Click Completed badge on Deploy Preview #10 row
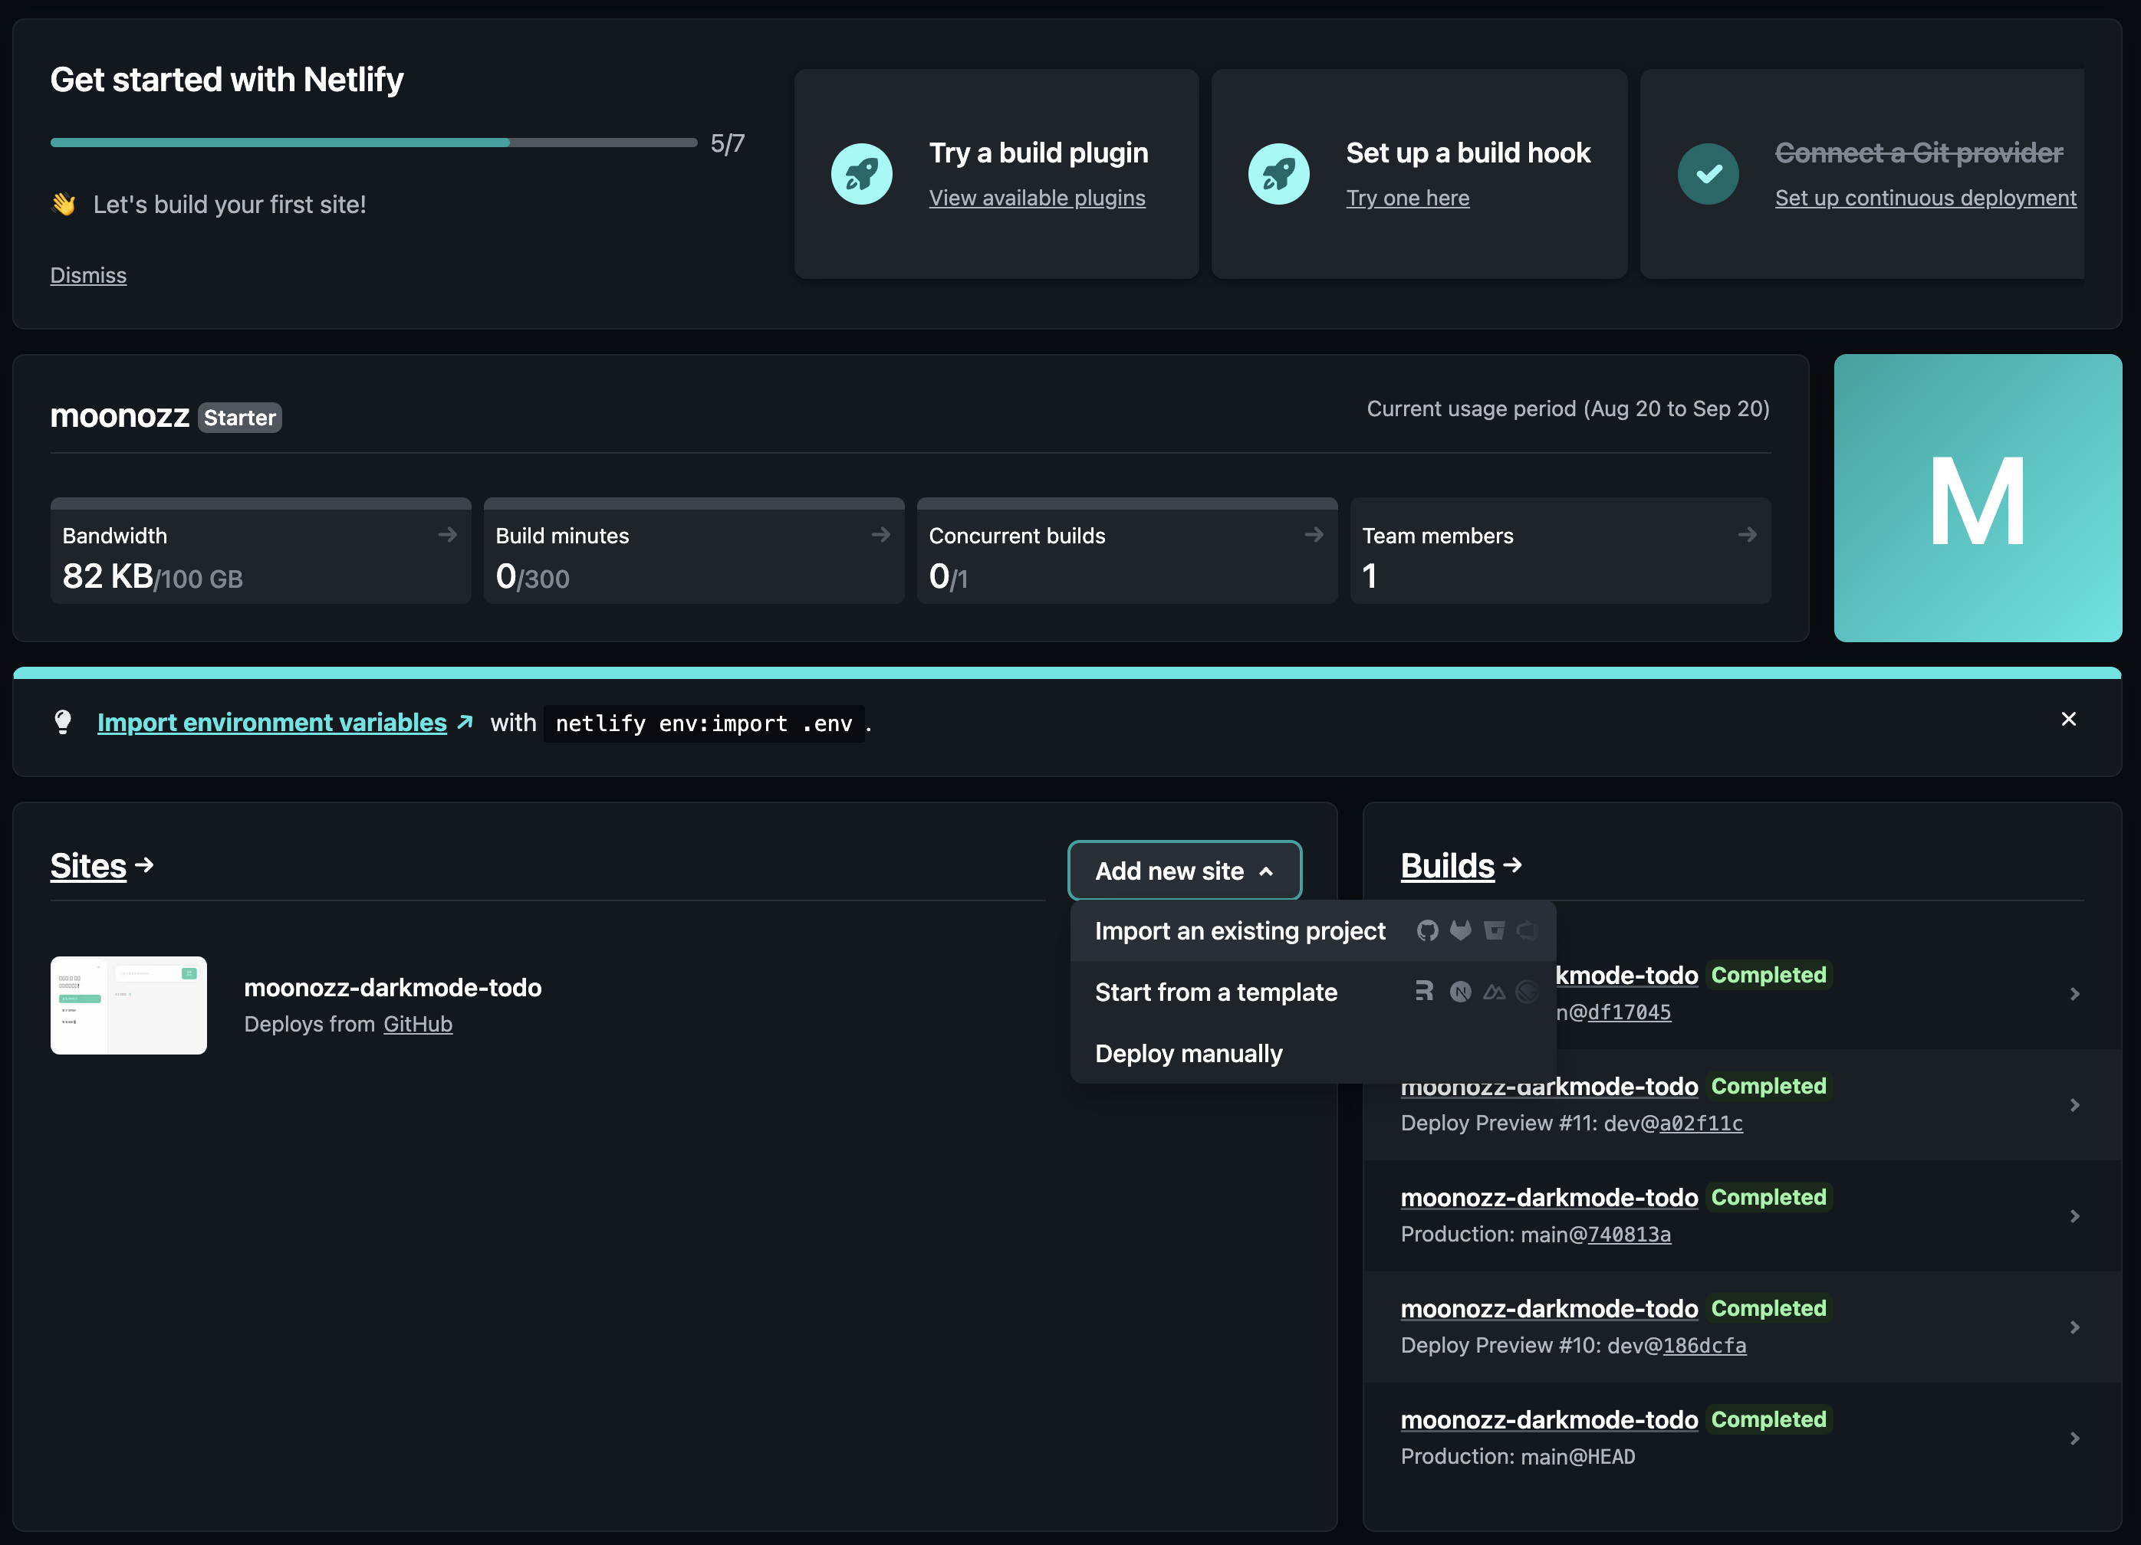Viewport: 2141px width, 1545px height. click(1768, 1308)
